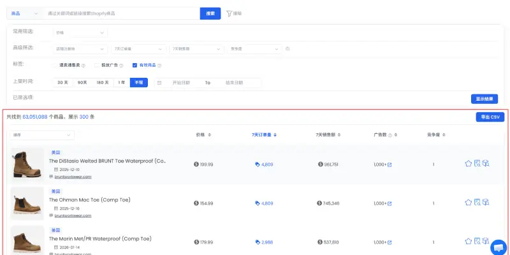Open the 7天销售额 filter dropdown
This screenshot has height=255, width=510.
[196, 49]
